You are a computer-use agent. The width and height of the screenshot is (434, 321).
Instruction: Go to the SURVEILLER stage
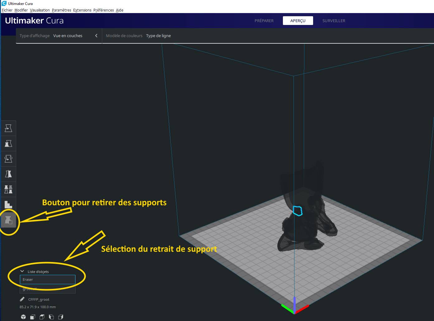tap(334, 21)
